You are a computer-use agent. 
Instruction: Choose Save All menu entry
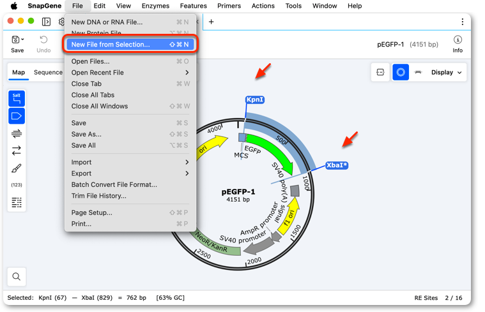pyautogui.click(x=130, y=145)
